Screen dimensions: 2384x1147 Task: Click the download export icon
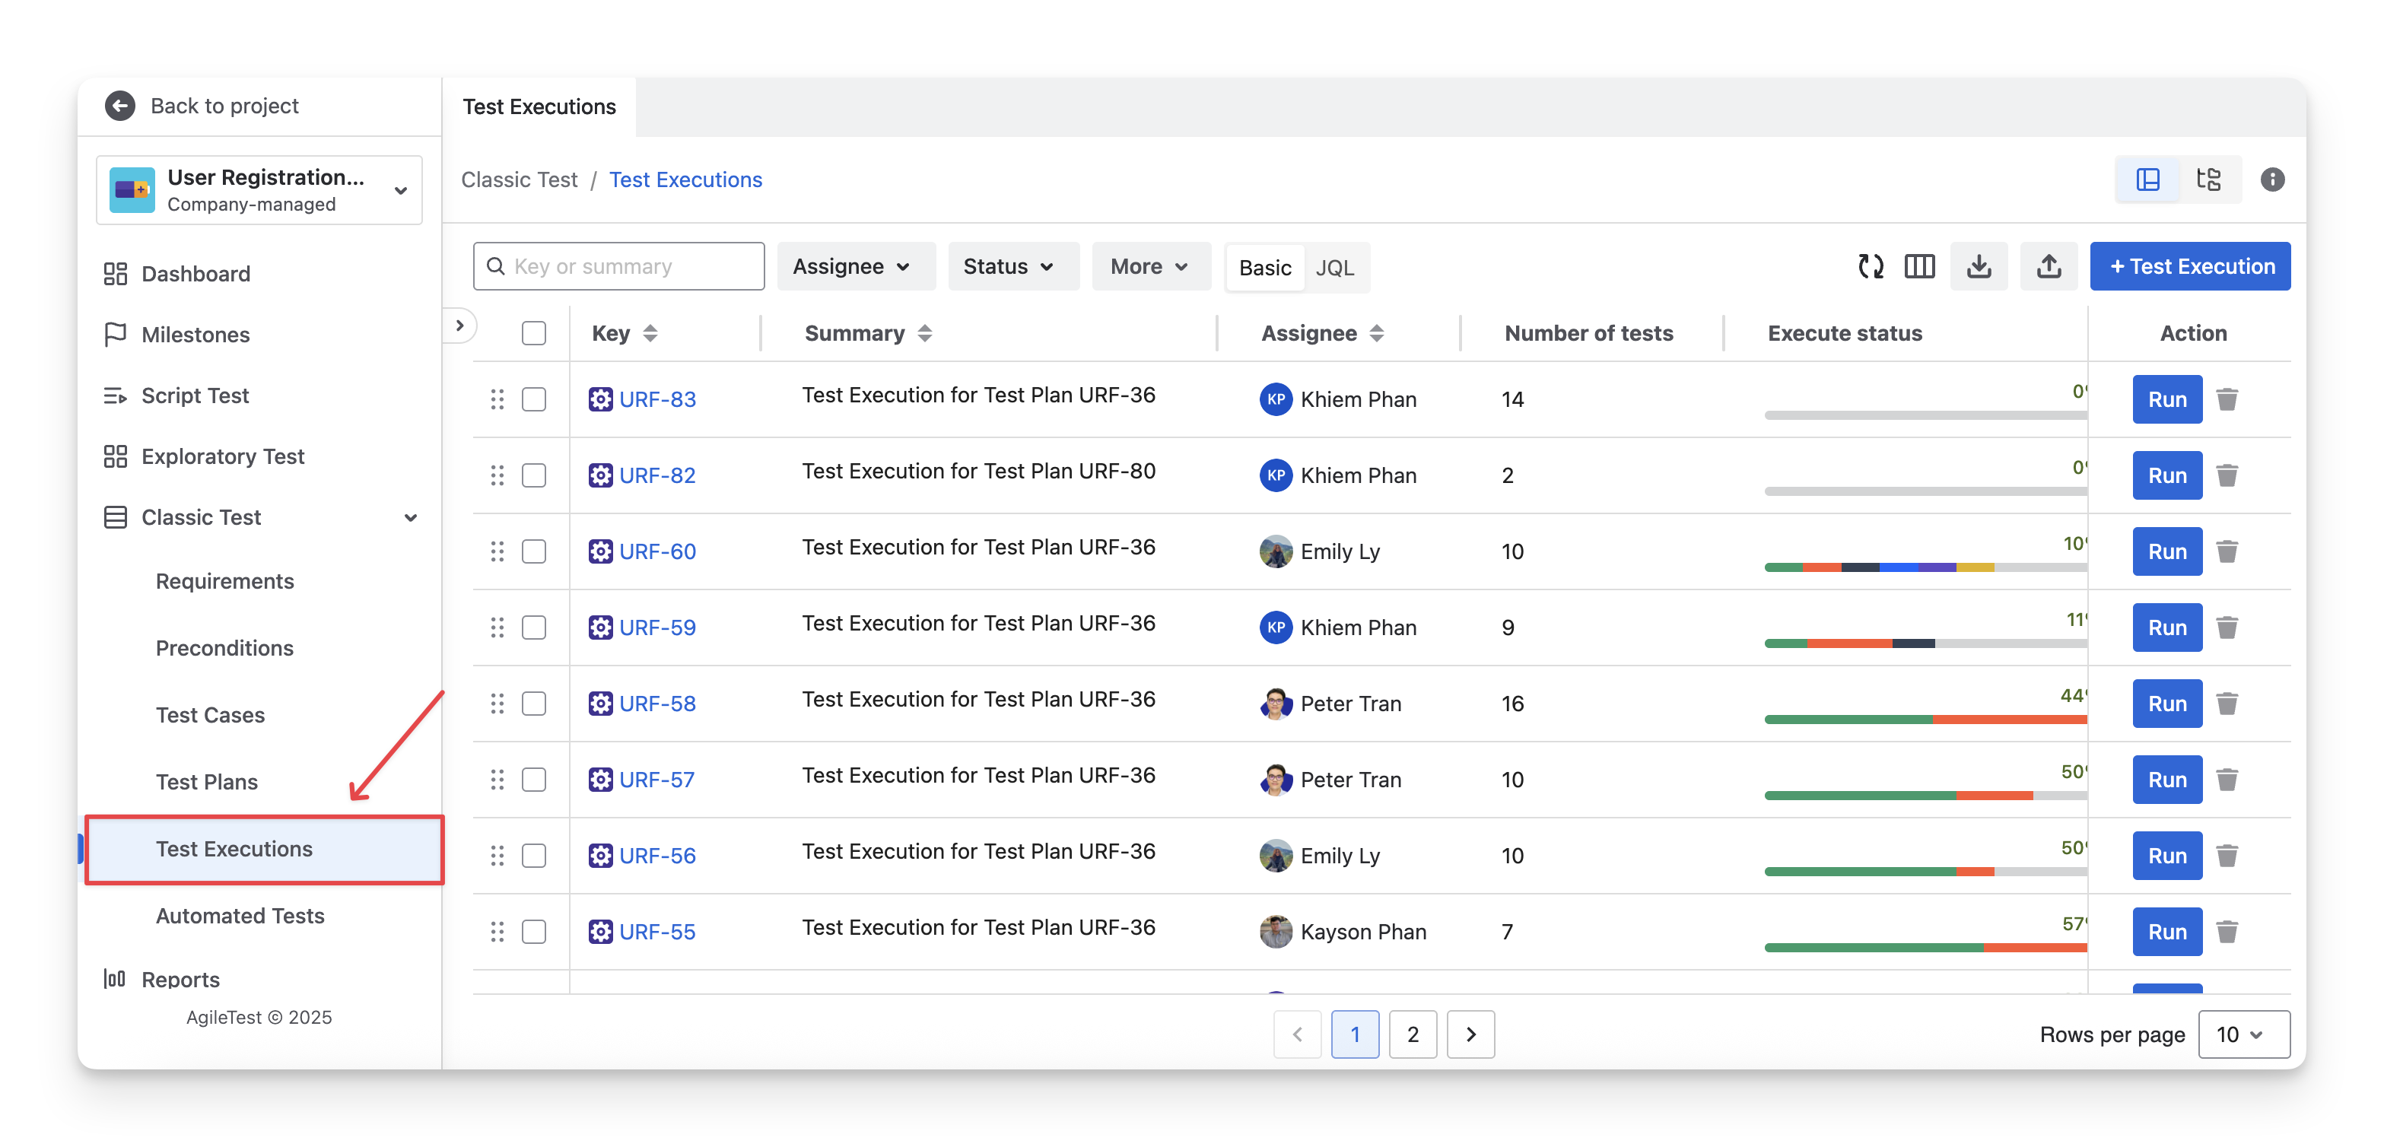tap(1979, 266)
